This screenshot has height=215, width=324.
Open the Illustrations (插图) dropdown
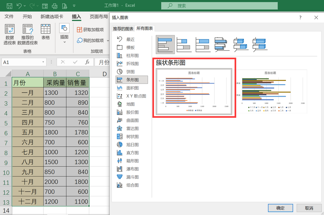64,33
